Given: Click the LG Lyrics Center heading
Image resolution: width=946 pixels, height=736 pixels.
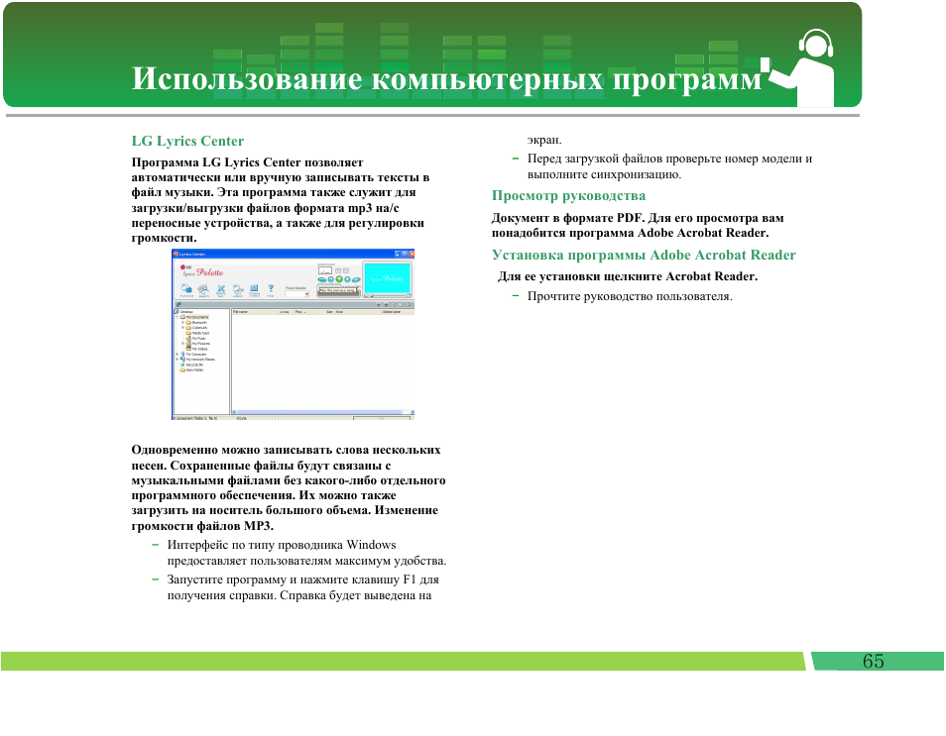Looking at the screenshot, I should (x=187, y=141).
